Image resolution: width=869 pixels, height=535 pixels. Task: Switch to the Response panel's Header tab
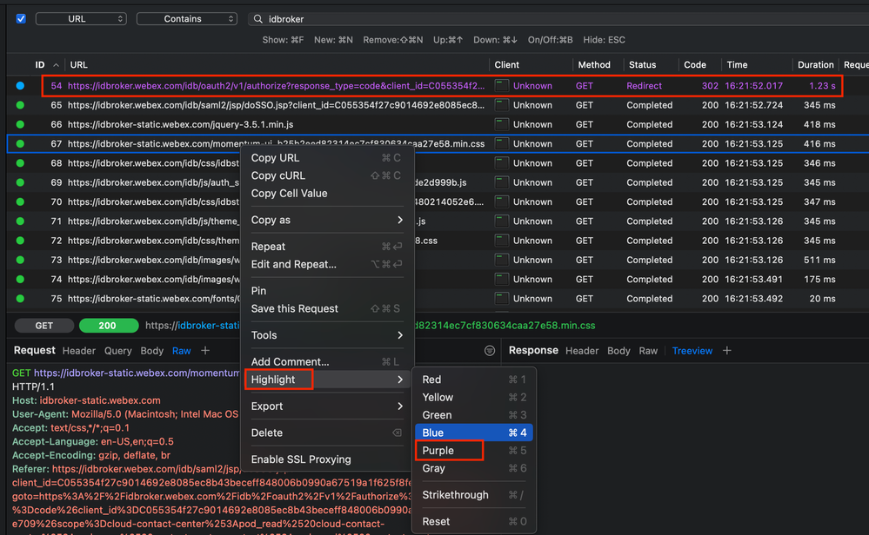[582, 351]
